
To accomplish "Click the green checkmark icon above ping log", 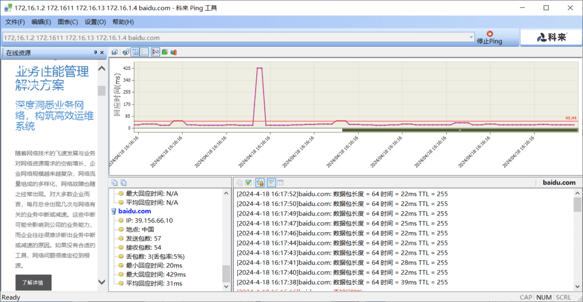I will [248, 183].
